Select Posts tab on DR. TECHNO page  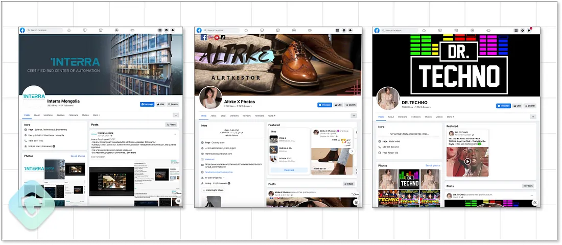381,117
